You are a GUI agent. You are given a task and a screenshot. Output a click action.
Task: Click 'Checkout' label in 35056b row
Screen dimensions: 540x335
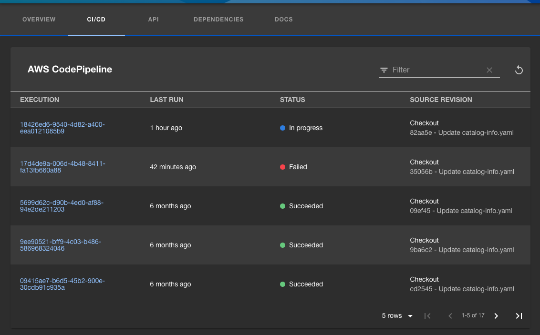[424, 162]
